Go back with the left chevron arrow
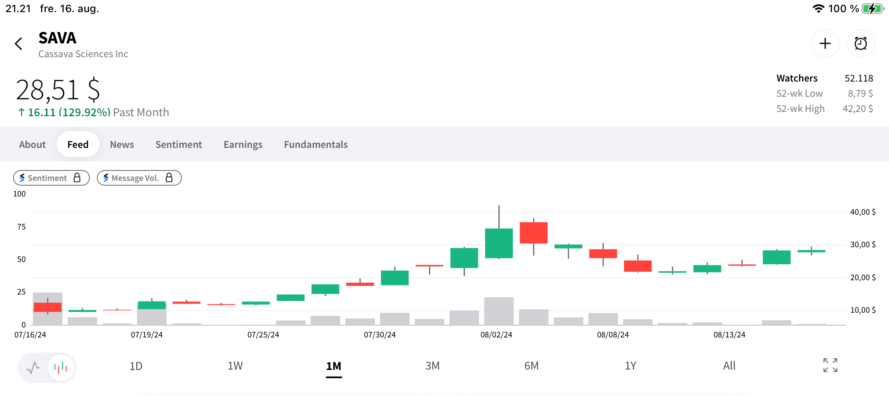 point(18,43)
